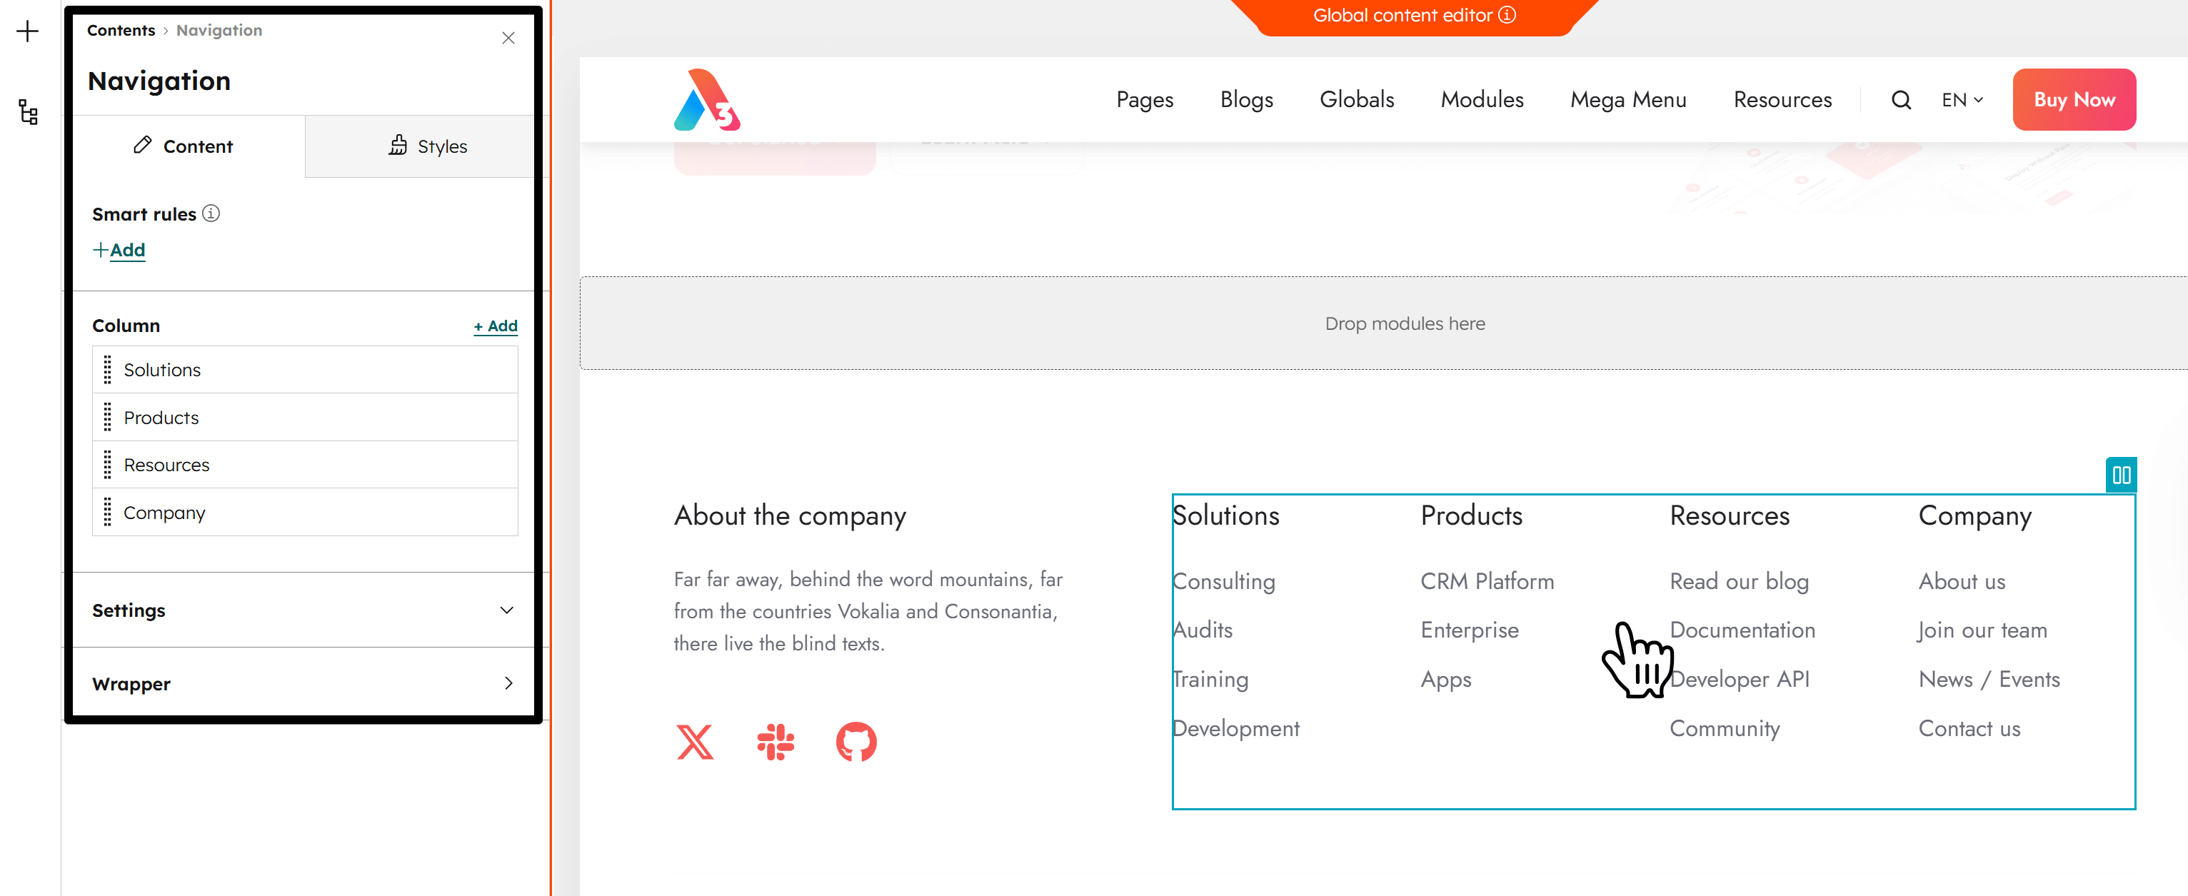
Task: Open the search icon in site header
Action: 1900,99
